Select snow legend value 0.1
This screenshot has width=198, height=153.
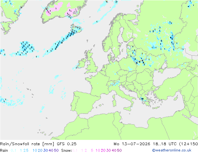75,151
